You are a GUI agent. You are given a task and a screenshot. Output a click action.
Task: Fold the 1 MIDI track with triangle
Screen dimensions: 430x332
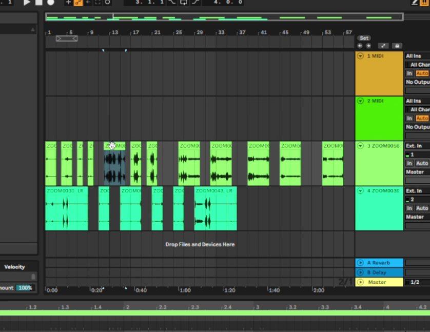pyautogui.click(x=360, y=56)
